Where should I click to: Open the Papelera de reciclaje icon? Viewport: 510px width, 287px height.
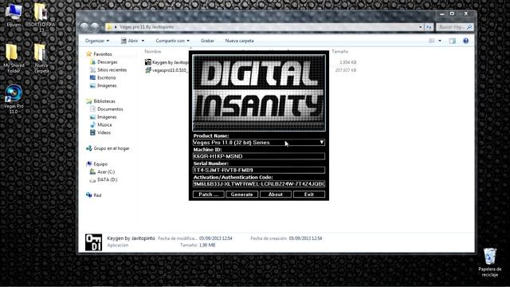tap(490, 262)
